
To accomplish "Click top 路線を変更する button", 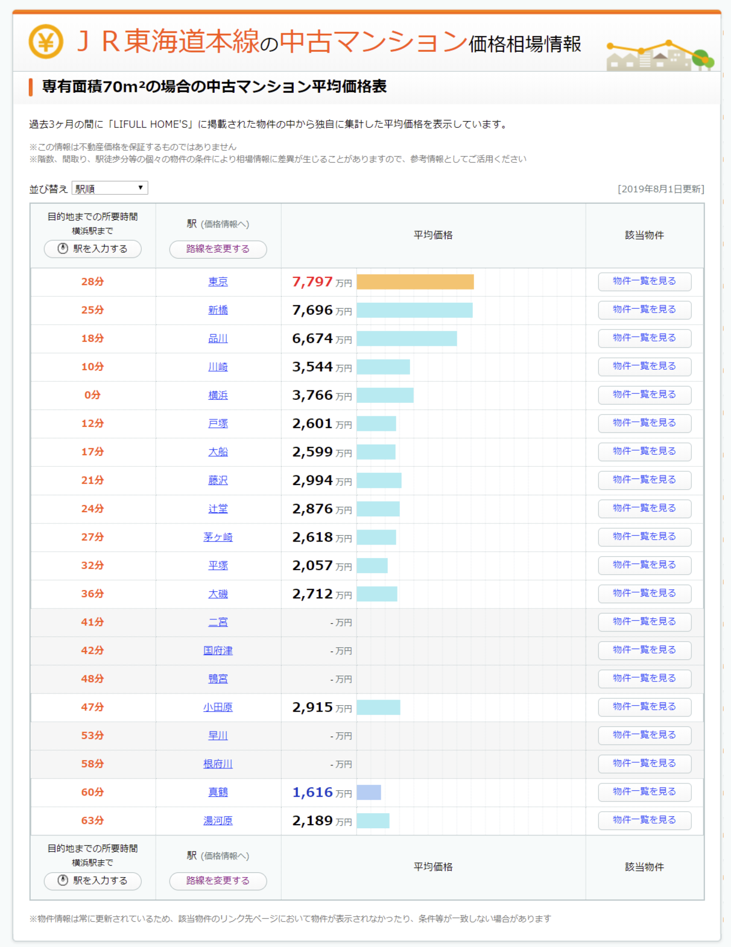I will (x=218, y=249).
